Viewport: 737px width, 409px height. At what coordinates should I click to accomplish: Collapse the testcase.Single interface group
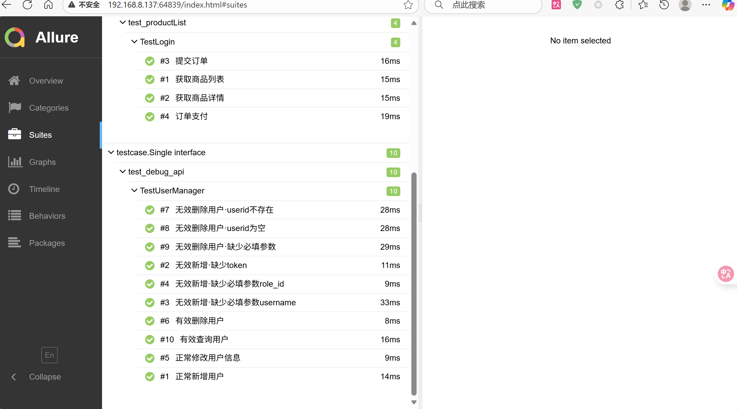point(111,152)
